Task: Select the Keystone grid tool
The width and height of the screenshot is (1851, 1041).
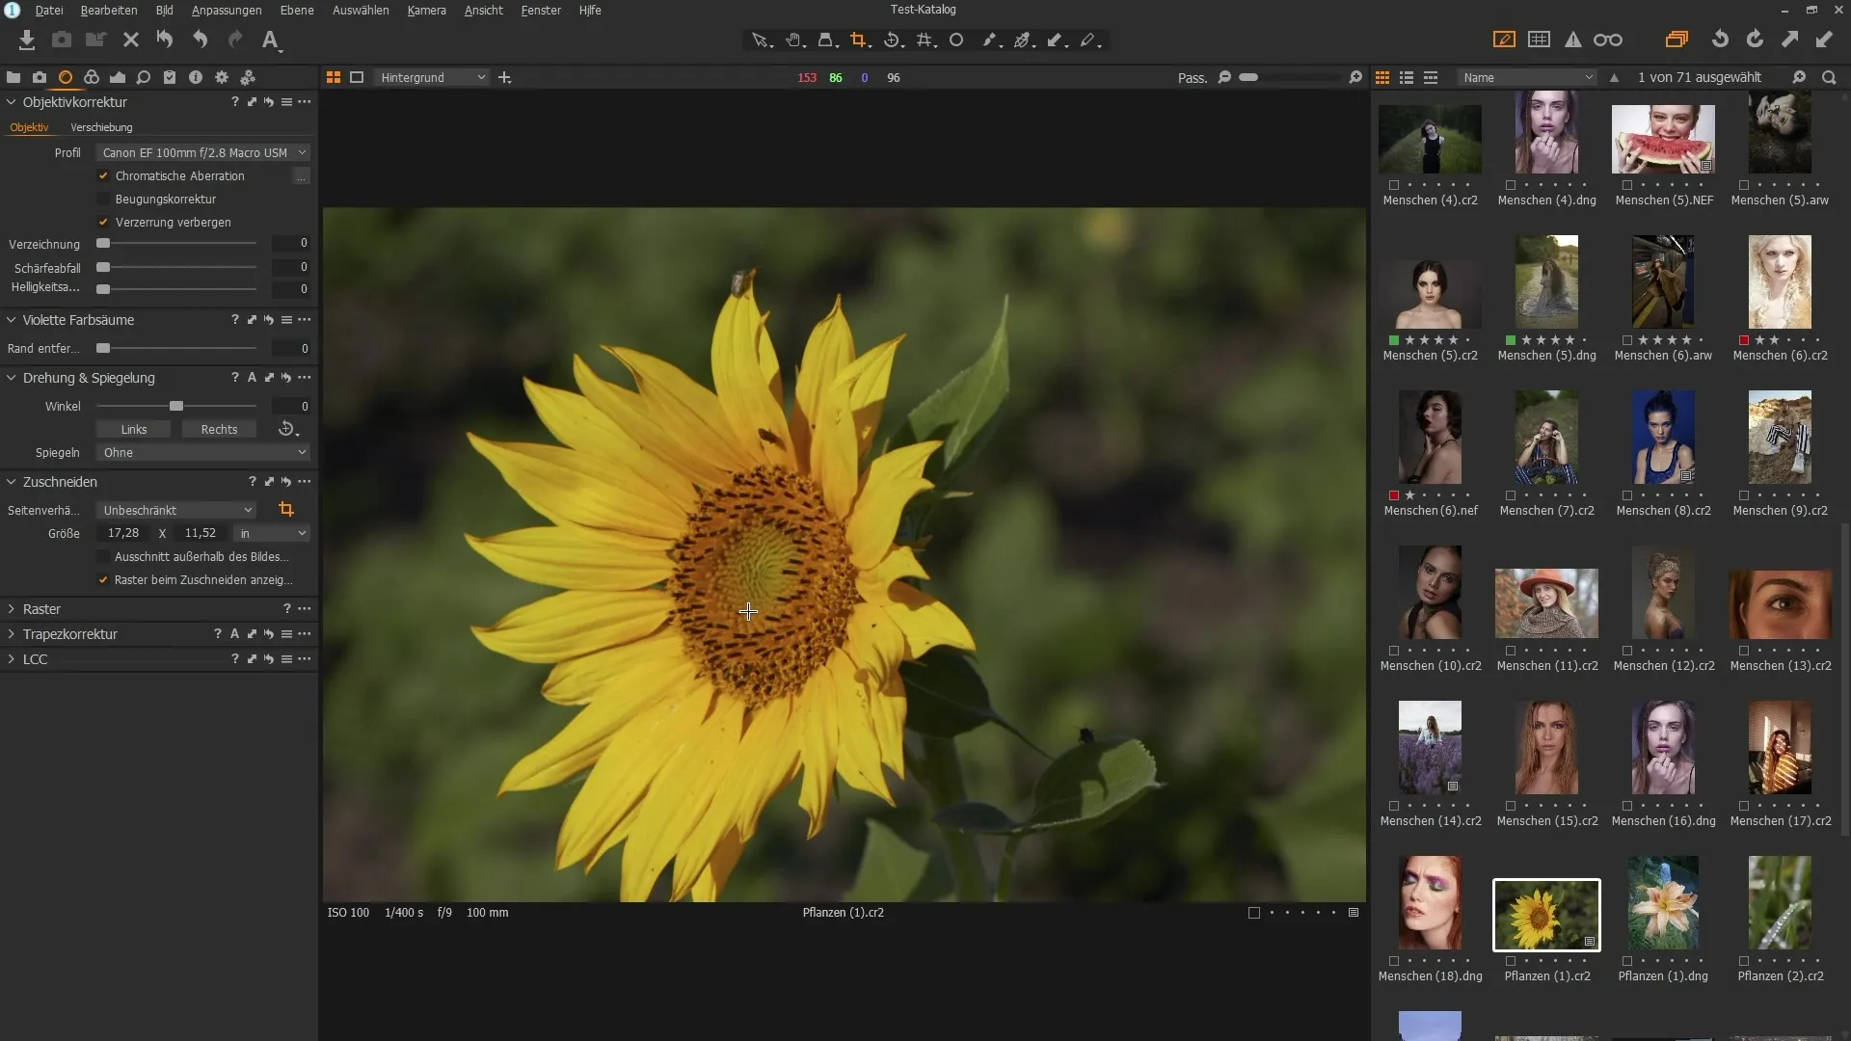Action: pyautogui.click(x=925, y=40)
